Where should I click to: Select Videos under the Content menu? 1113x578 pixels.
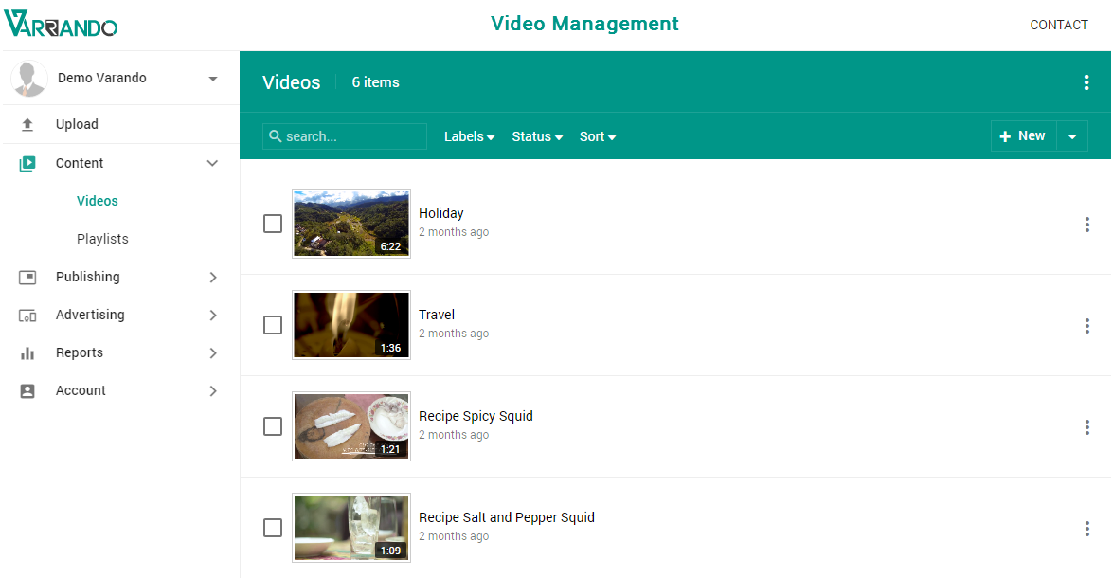click(x=97, y=200)
